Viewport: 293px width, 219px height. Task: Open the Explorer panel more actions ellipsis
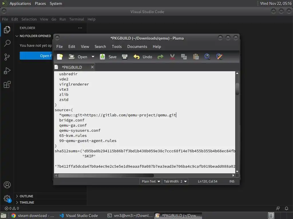click(80, 28)
